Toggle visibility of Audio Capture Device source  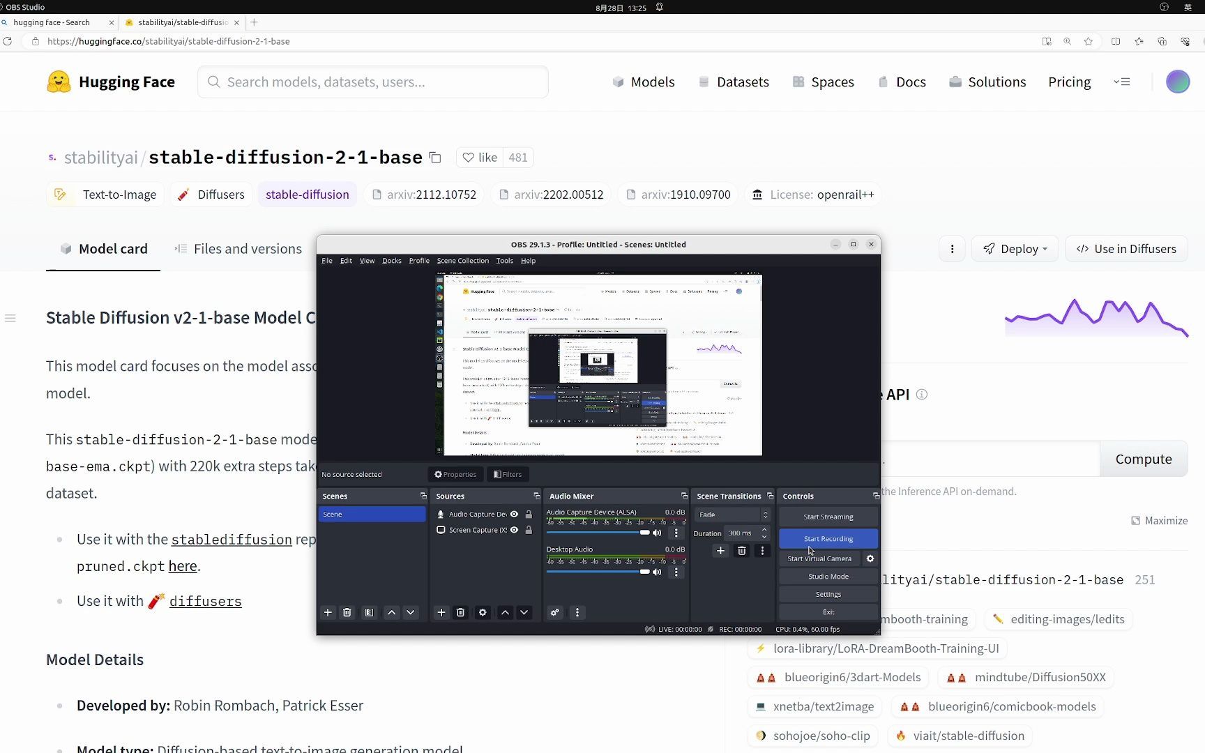[515, 515]
